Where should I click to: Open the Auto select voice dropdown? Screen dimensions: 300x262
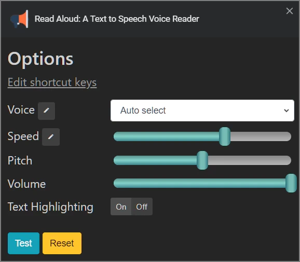(x=202, y=111)
